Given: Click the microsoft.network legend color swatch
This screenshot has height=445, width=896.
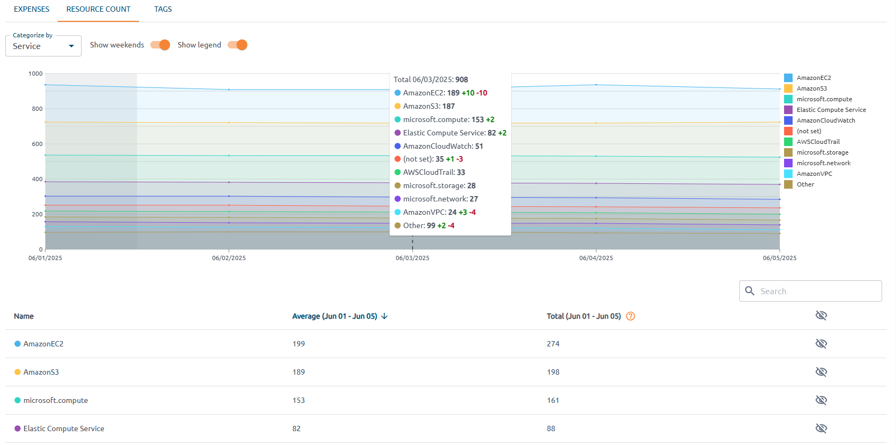Looking at the screenshot, I should pos(788,163).
